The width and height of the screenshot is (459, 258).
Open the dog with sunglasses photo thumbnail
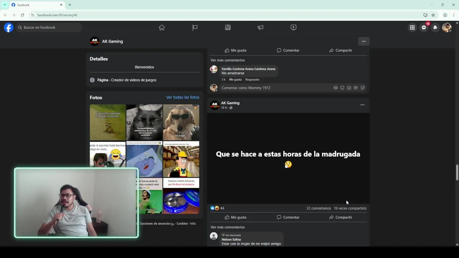[181, 122]
